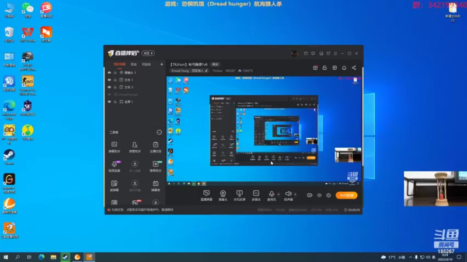Open the Counter-Strike GO desktop shortcut

27,86
